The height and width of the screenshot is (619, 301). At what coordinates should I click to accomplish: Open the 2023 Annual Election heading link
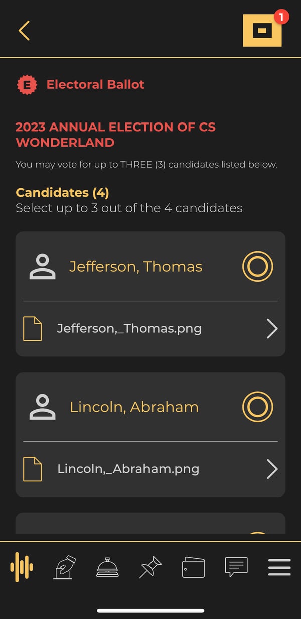pos(115,134)
